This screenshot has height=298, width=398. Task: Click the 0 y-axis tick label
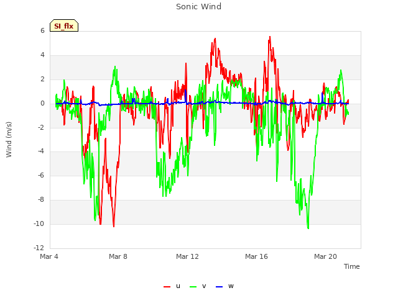(x=42, y=104)
